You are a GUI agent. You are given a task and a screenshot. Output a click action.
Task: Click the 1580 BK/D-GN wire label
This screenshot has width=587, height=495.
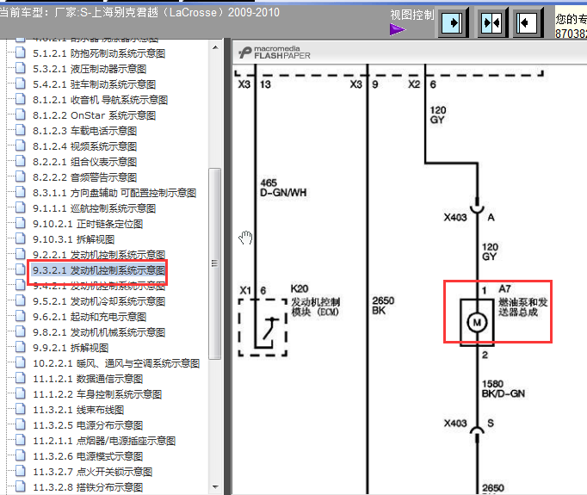point(504,388)
